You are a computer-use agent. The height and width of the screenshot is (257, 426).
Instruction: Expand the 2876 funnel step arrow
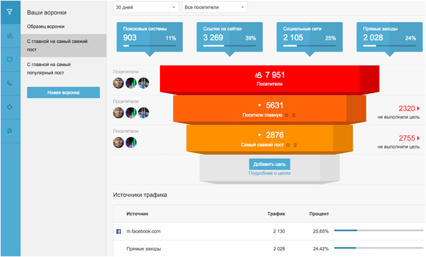click(259, 135)
